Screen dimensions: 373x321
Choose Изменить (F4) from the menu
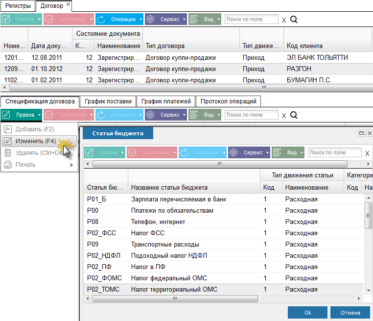40,141
